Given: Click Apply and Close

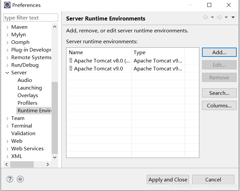Looking at the screenshot, I should [168, 179].
